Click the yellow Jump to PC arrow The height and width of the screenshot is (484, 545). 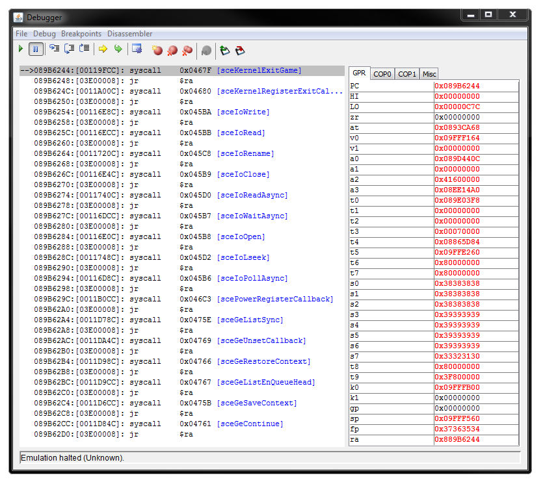[x=103, y=49]
